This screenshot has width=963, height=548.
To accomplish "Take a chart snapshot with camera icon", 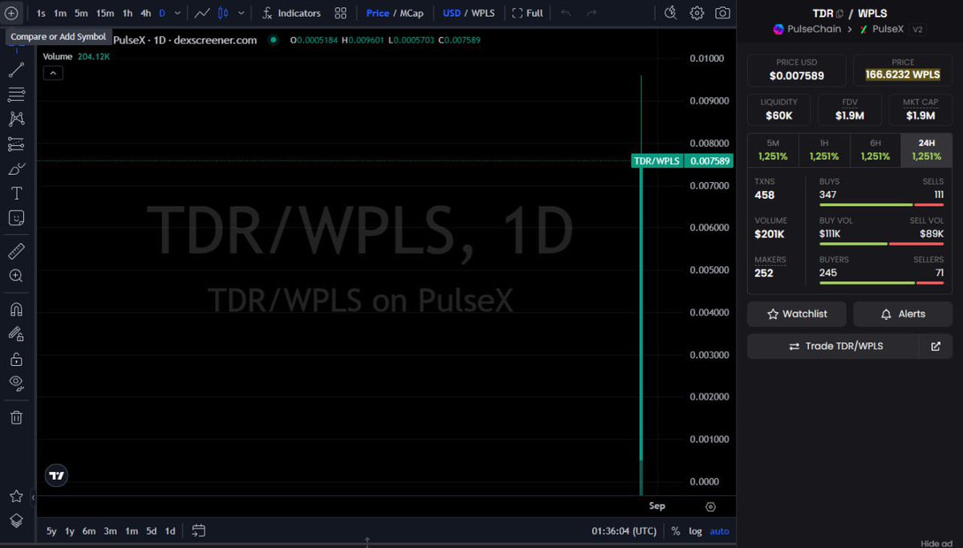I will 723,13.
